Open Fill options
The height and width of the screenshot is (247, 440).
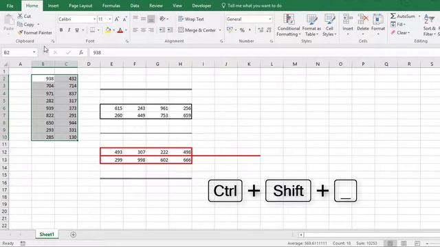click(398, 25)
